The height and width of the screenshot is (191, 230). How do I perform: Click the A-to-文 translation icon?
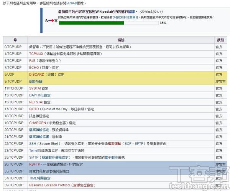click(51, 20)
